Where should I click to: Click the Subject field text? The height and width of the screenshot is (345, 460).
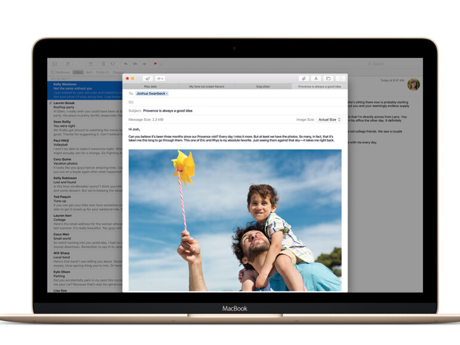[168, 111]
